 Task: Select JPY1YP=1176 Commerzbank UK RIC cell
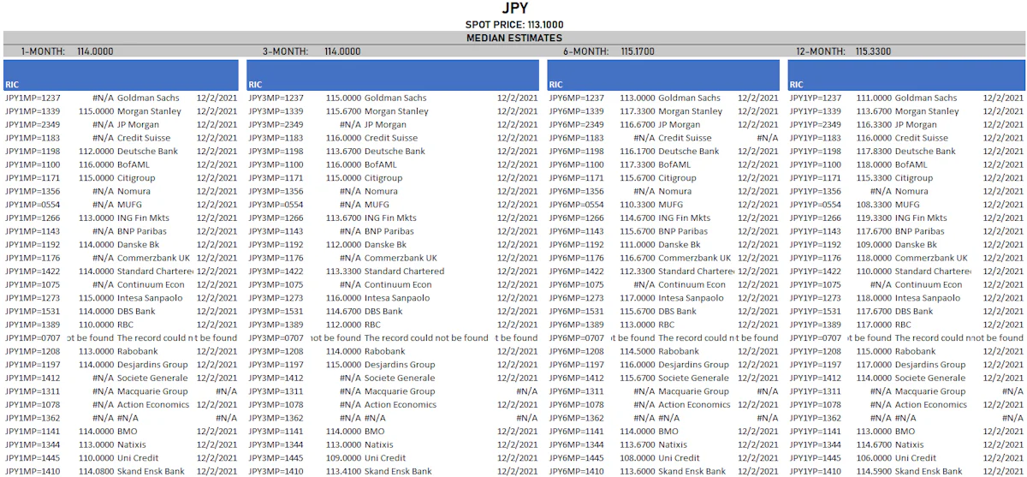[817, 259]
